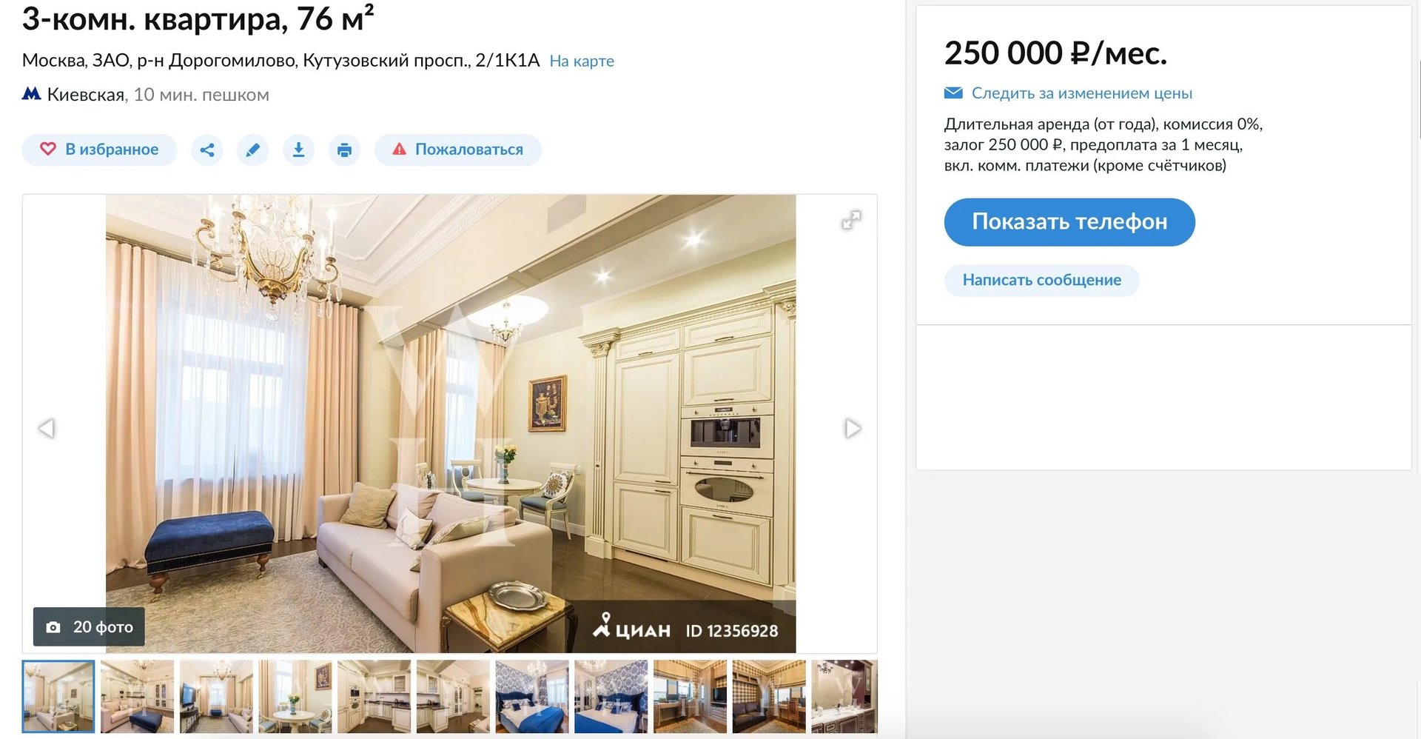Image resolution: width=1421 pixels, height=739 pixels.
Task: Open address На карте link
Action: click(x=582, y=61)
